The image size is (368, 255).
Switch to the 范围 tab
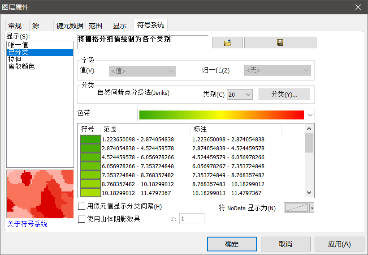[x=95, y=25]
